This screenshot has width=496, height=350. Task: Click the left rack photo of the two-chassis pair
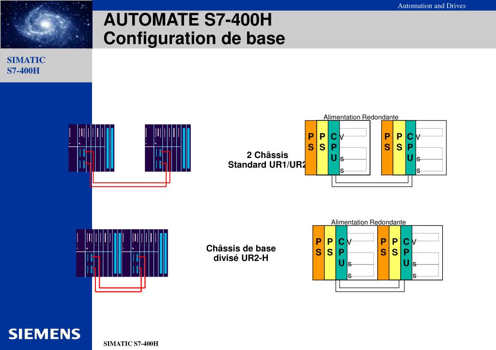(x=92, y=148)
